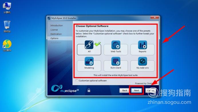Go to the License step
Viewport: 198px width, 112px height.
point(54,30)
